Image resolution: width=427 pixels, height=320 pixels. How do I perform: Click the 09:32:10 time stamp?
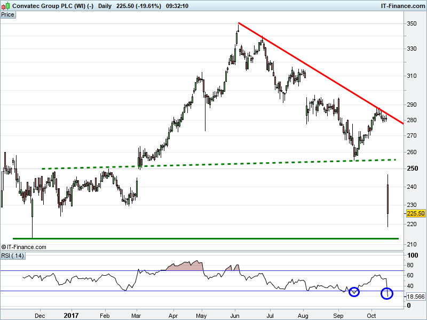[x=177, y=6]
